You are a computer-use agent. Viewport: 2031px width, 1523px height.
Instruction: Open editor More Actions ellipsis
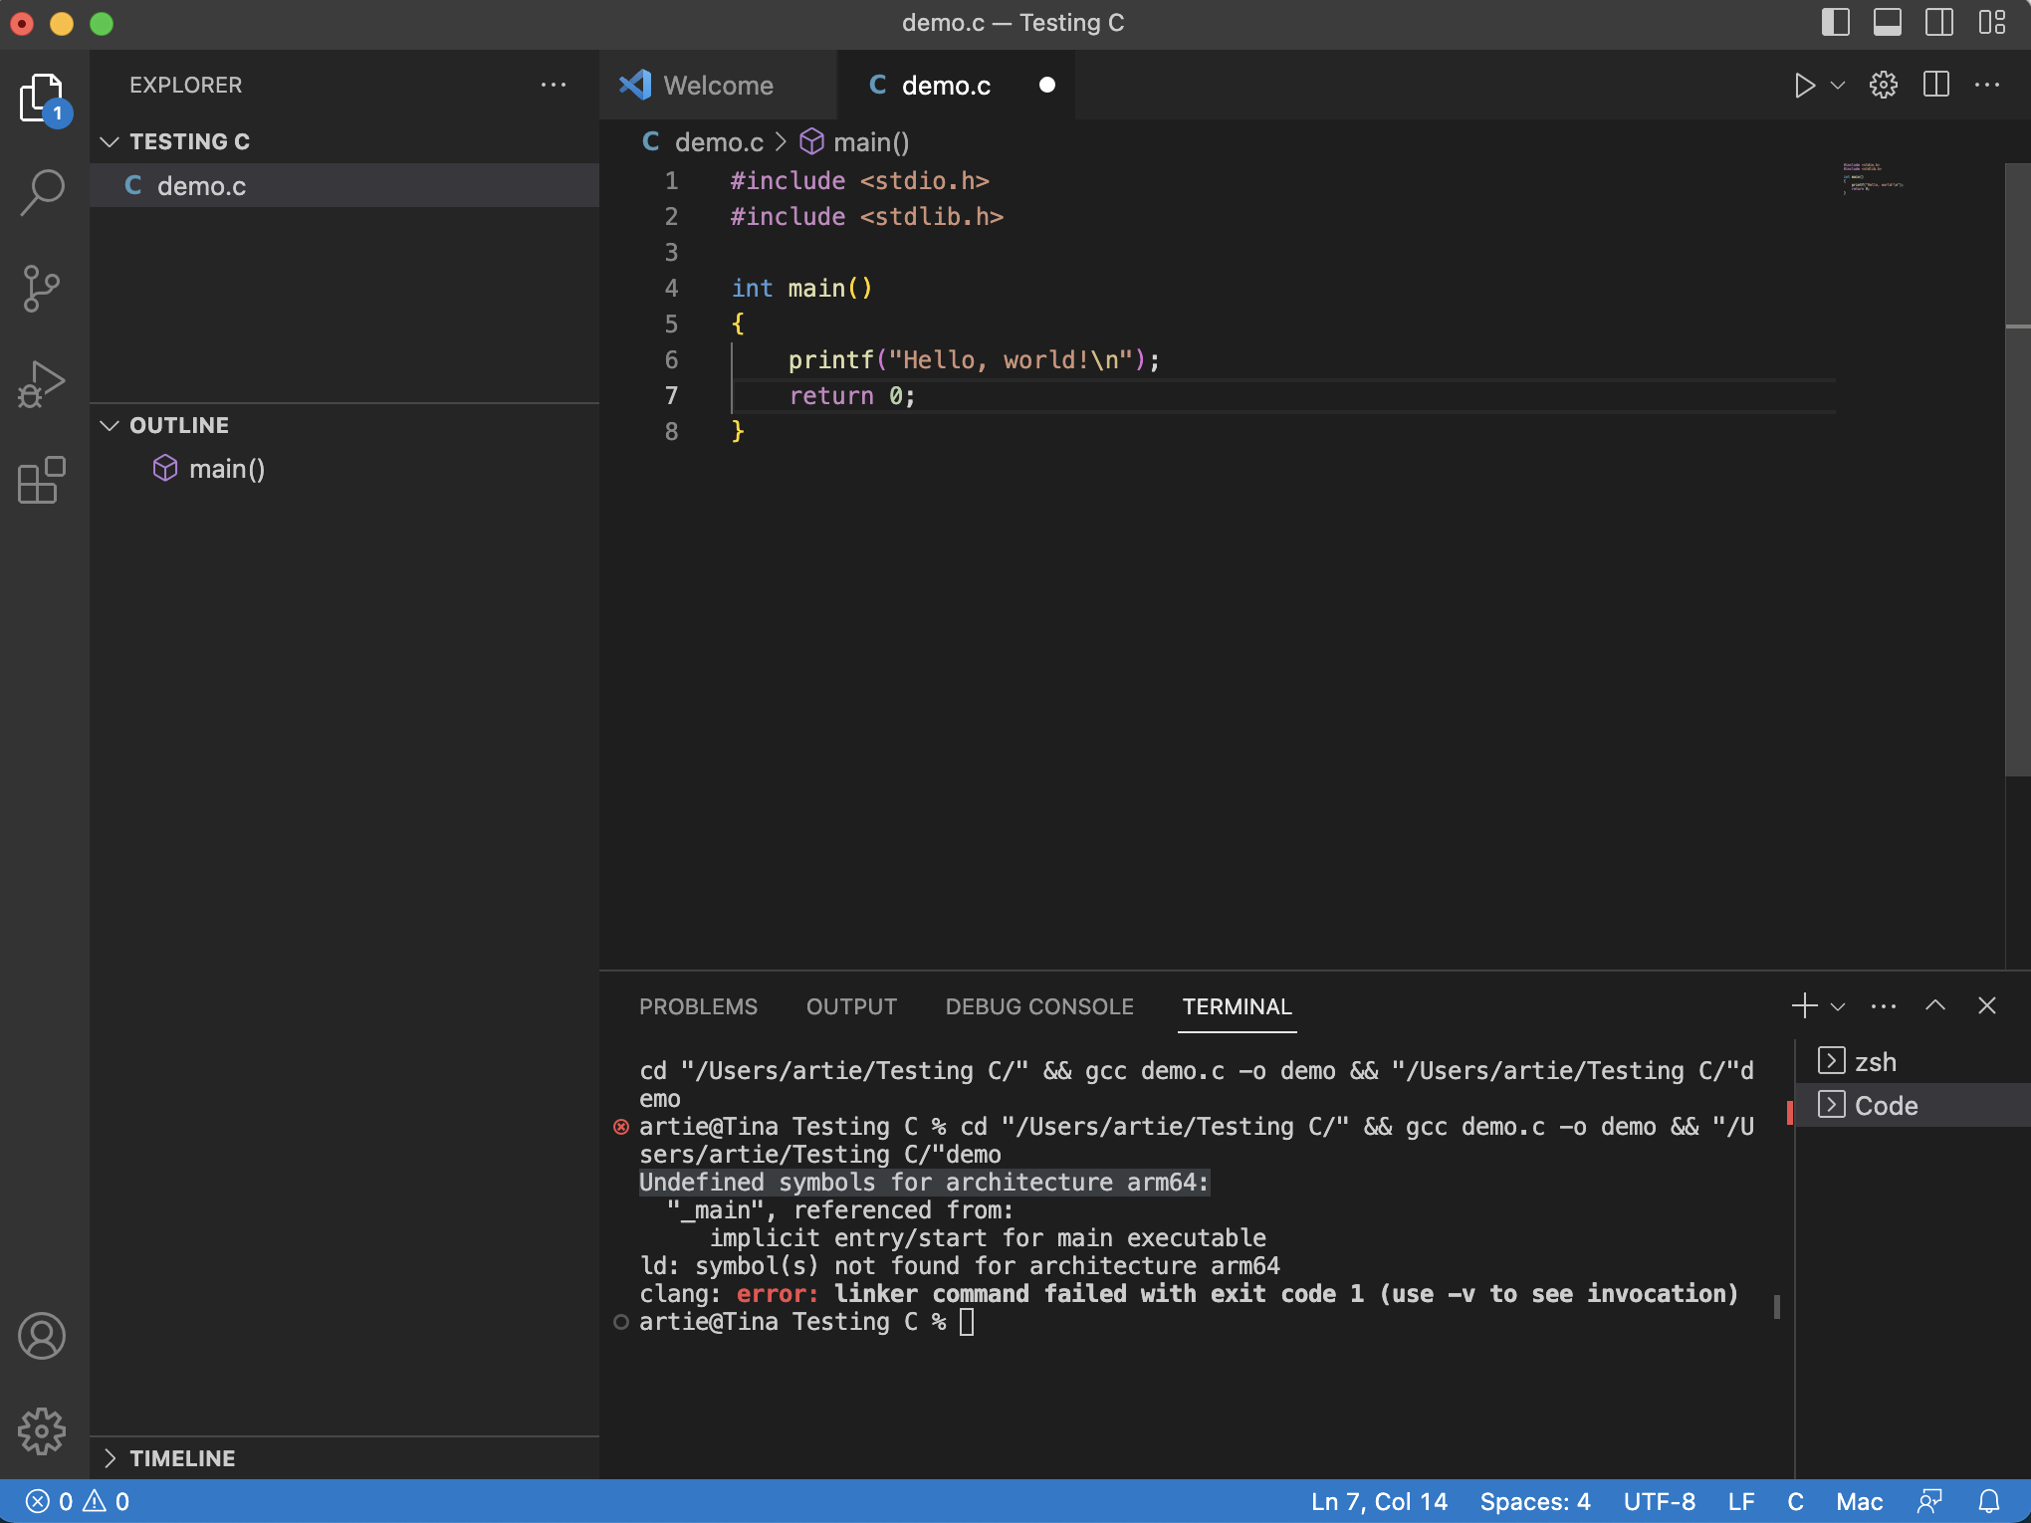coord(1987,86)
